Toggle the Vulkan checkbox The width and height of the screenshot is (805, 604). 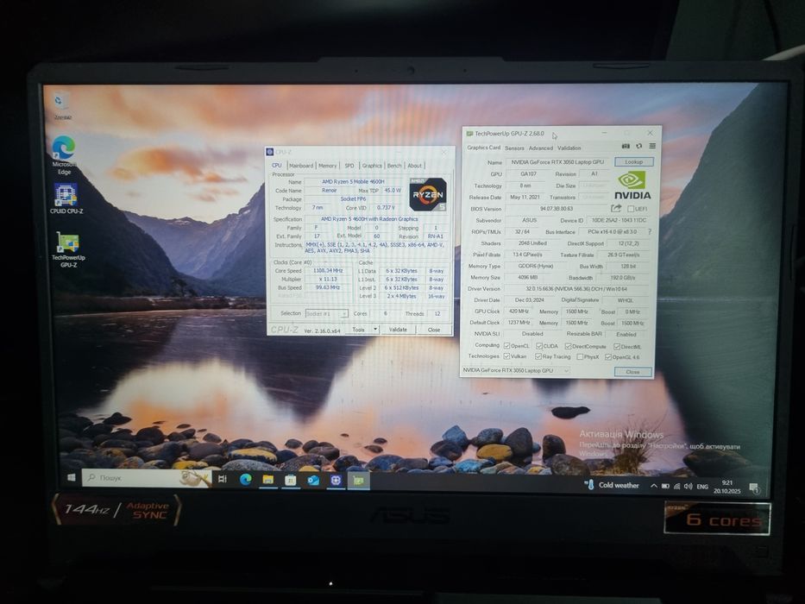pyautogui.click(x=506, y=355)
